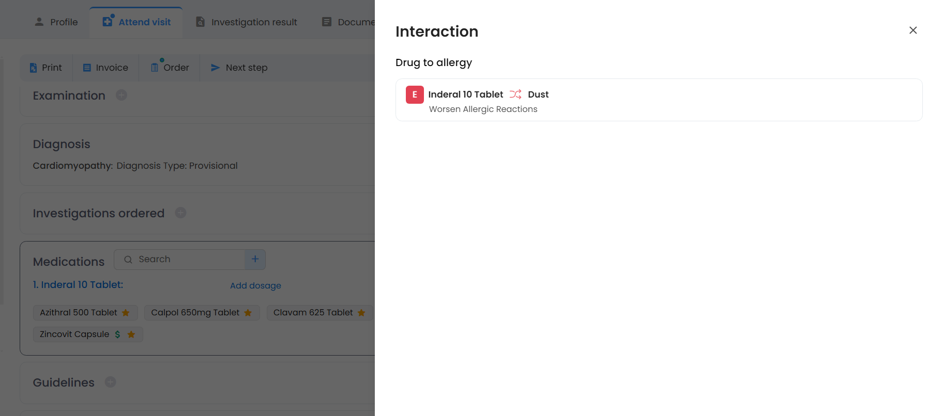Add an Examination entry with plus icon
The width and height of the screenshot is (943, 416).
pos(121,95)
